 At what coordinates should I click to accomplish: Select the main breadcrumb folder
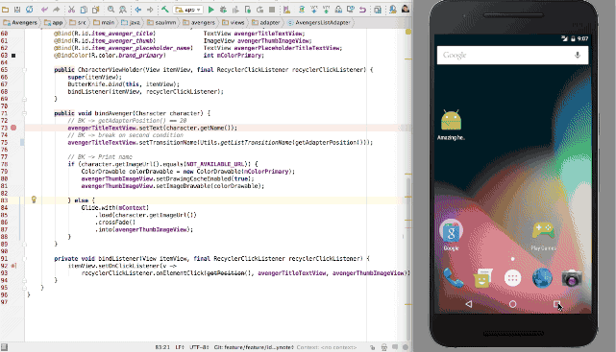(104, 23)
